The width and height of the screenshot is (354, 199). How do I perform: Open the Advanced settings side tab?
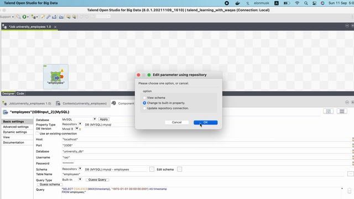point(17,127)
